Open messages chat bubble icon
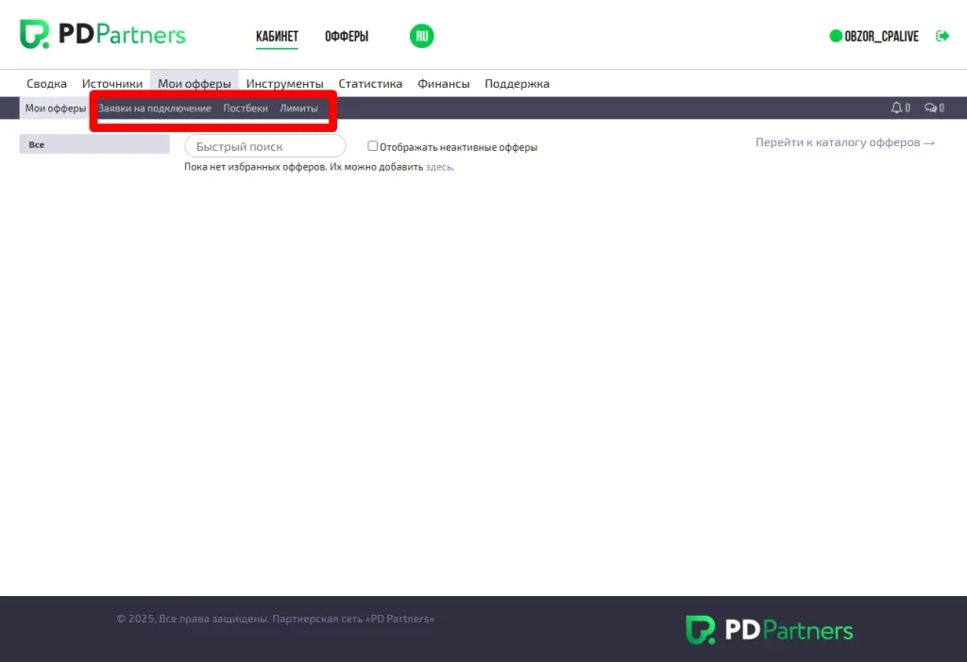The width and height of the screenshot is (967, 662). (x=930, y=108)
